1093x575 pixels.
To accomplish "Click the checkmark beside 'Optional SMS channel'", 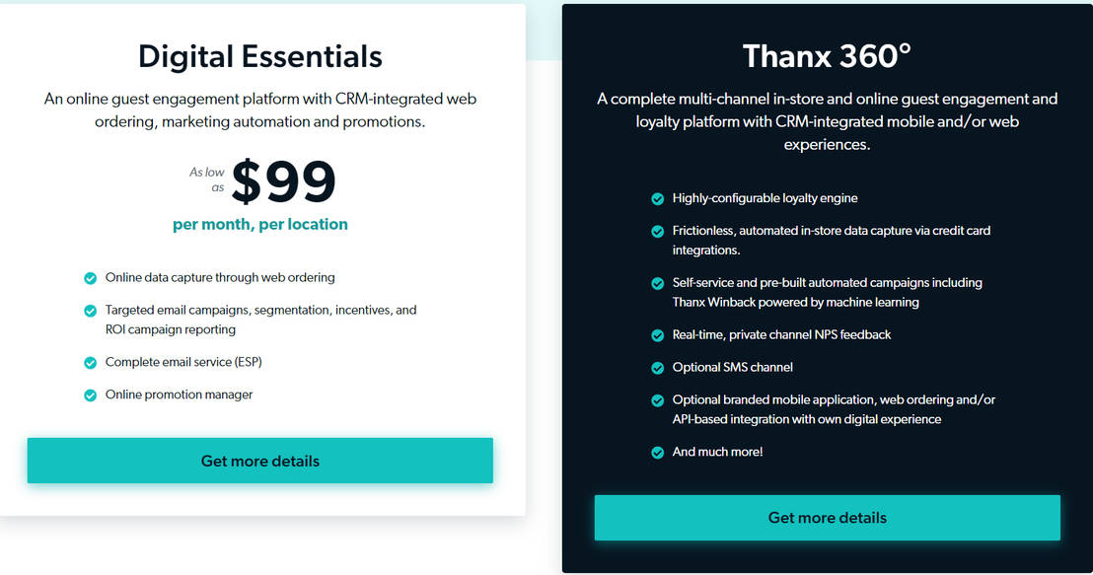I will pyautogui.click(x=657, y=367).
